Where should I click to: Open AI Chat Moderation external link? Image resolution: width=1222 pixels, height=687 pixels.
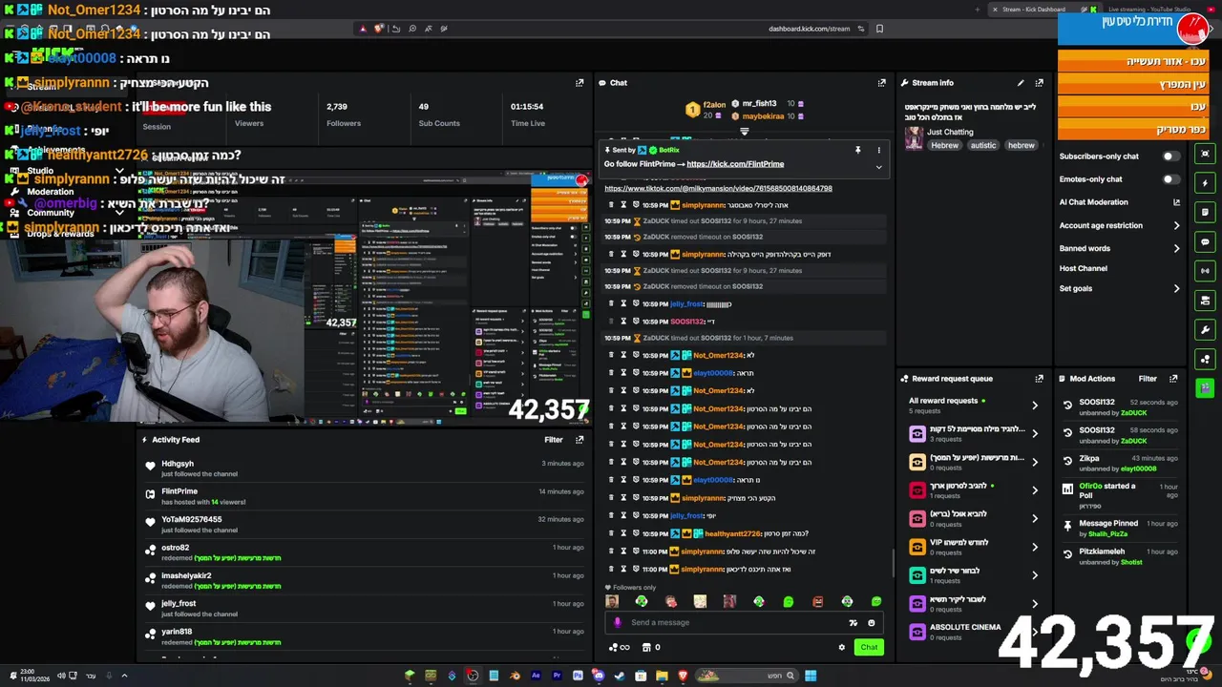tap(1176, 202)
